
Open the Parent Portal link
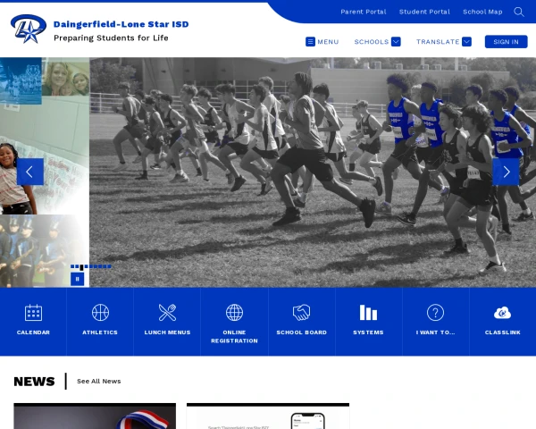(364, 12)
